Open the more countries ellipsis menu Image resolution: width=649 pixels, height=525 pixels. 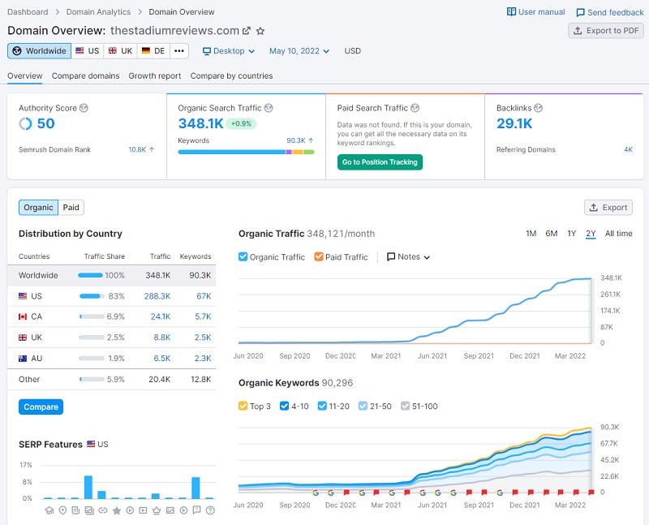[x=179, y=51]
